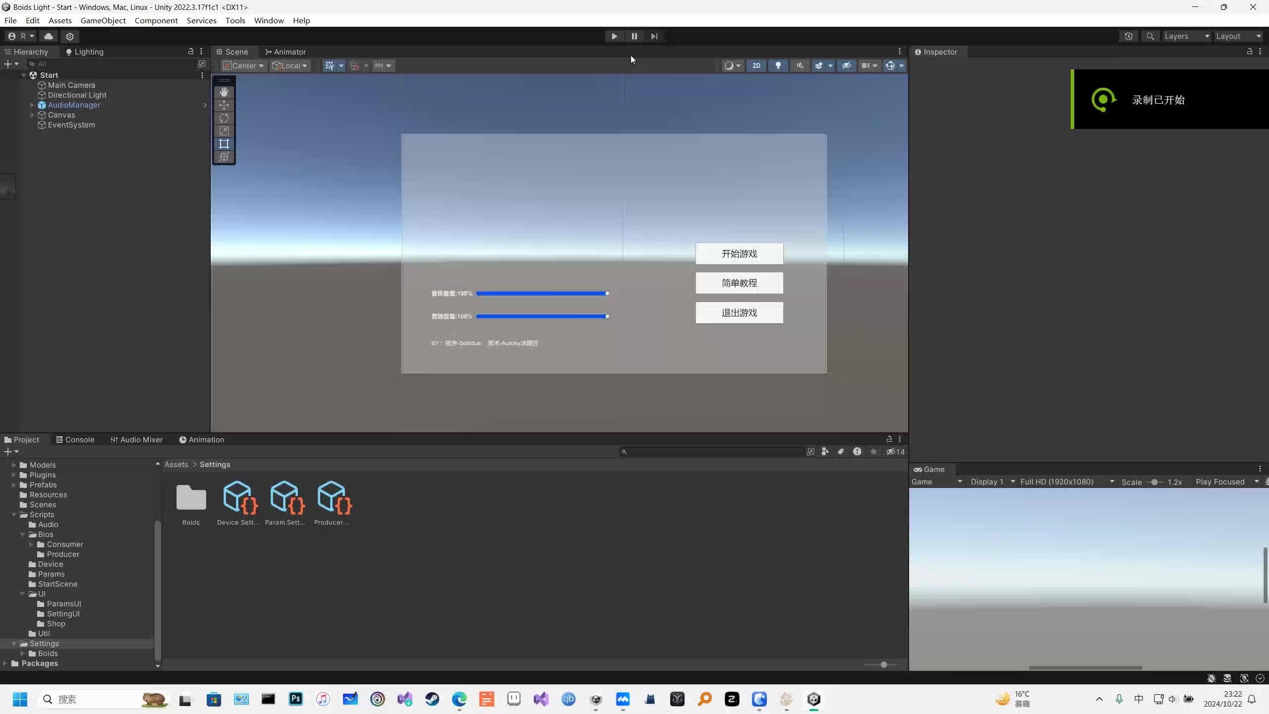This screenshot has width=1269, height=714.
Task: Toggle pause mode in Unity toolbar
Action: [x=634, y=36]
